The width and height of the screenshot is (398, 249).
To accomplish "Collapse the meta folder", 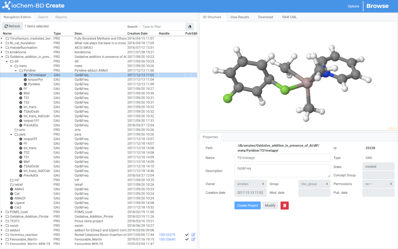I will pos(11,66).
